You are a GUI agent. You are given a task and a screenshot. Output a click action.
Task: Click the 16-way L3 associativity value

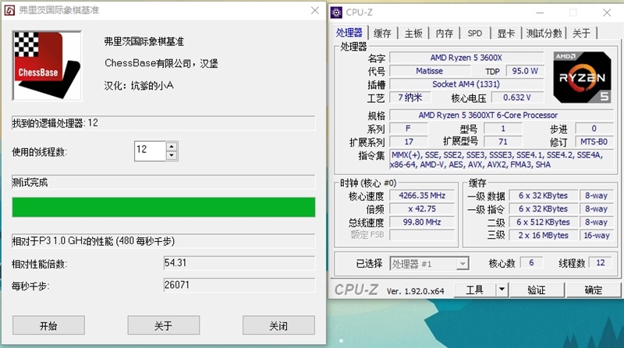[597, 236]
